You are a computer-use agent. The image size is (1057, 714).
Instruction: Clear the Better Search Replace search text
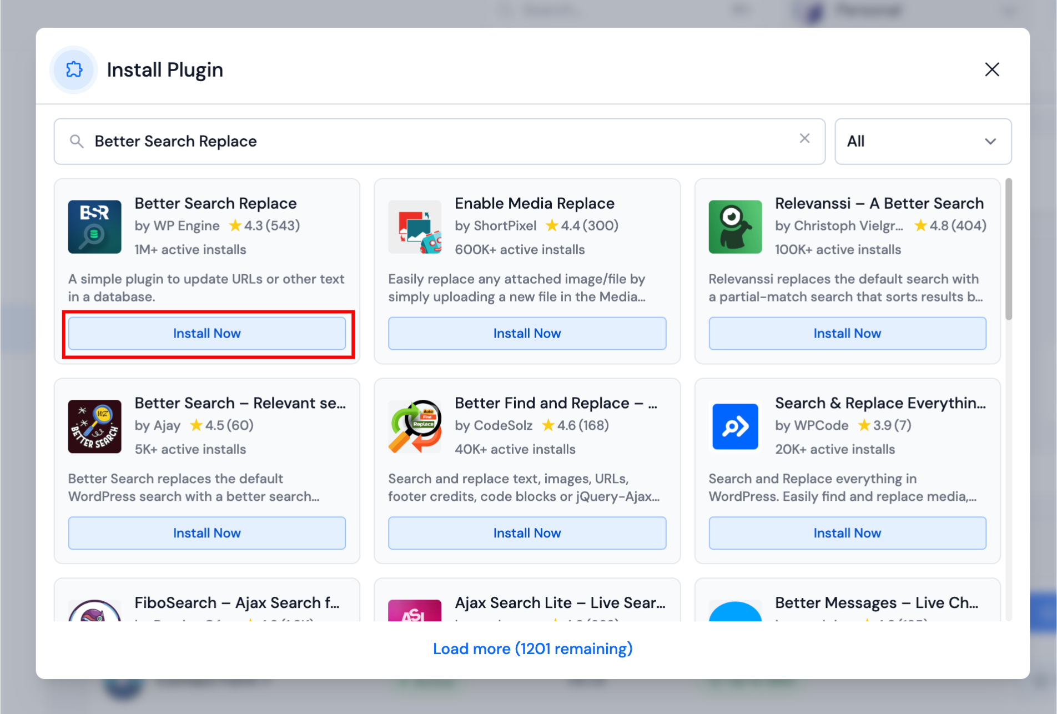804,138
